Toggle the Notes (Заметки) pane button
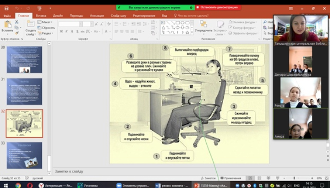Viewport: 330px width, 188px height. [208, 178]
